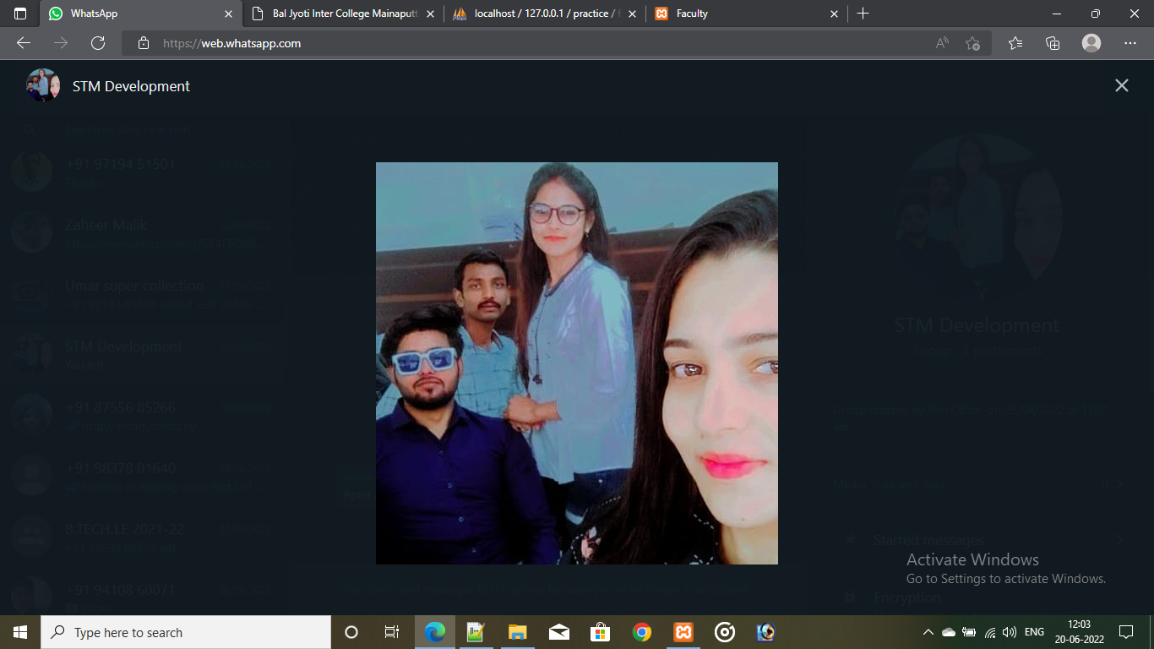Open the Notepad++ taskbar icon
This screenshot has height=649, width=1154.
click(x=476, y=632)
